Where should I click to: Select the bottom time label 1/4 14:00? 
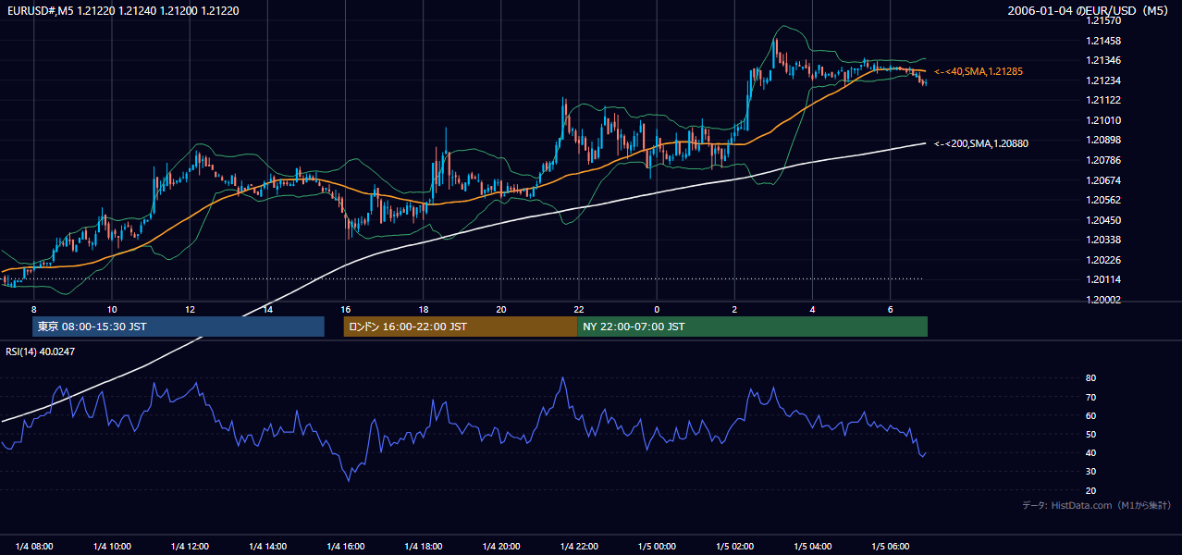click(267, 547)
